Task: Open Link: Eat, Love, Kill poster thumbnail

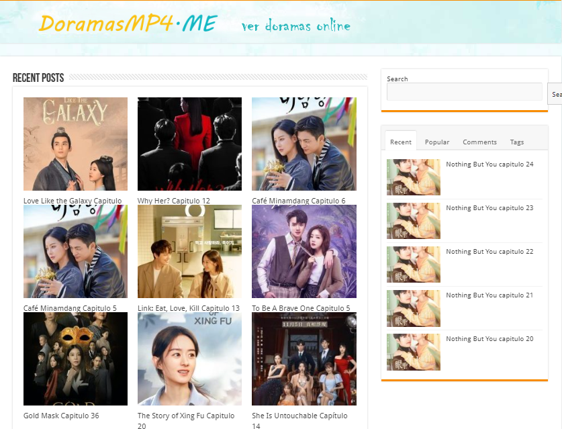Action: pyautogui.click(x=189, y=251)
